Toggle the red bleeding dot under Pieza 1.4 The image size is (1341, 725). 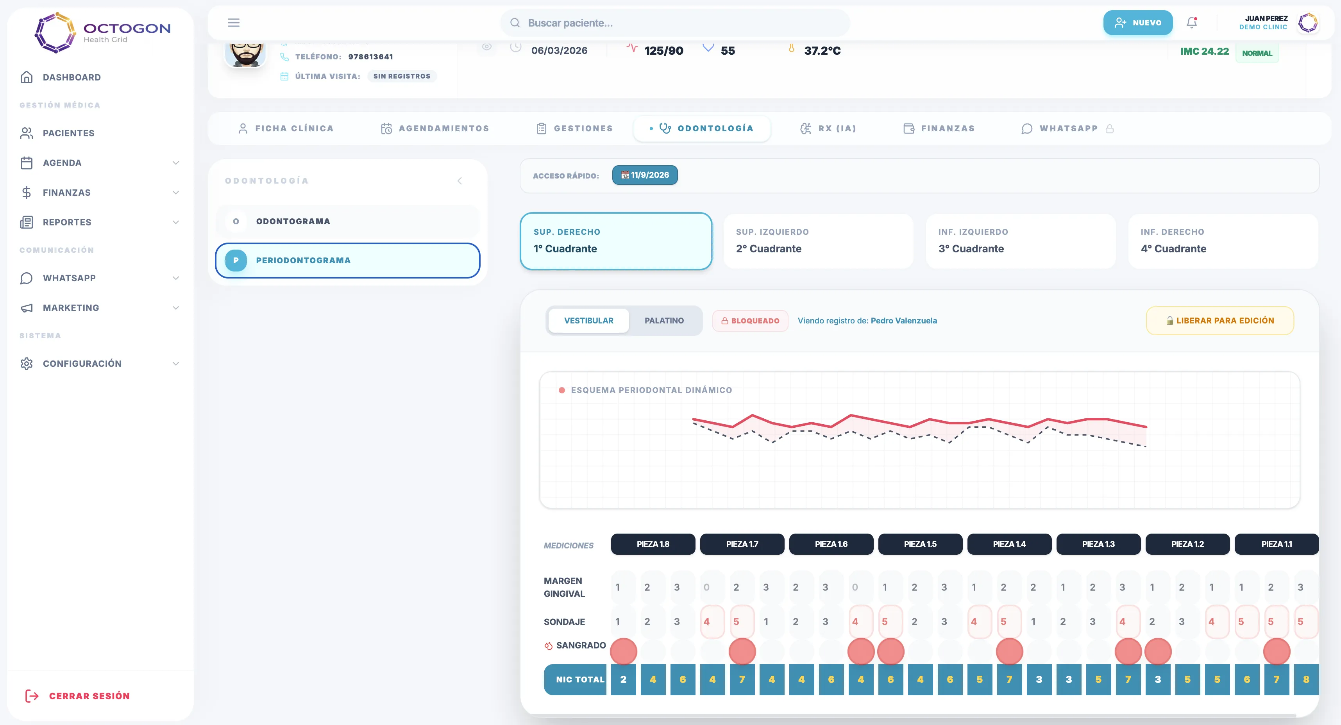(x=1009, y=651)
